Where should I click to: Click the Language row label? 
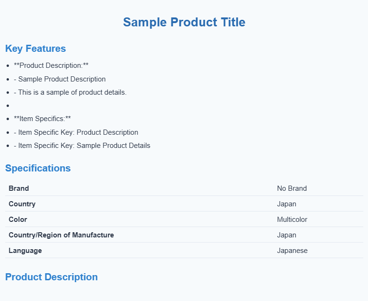pos(25,251)
